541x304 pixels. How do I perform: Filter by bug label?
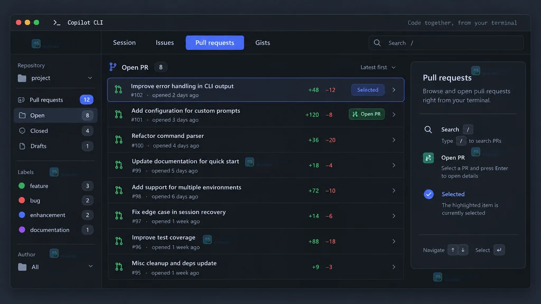55,201
